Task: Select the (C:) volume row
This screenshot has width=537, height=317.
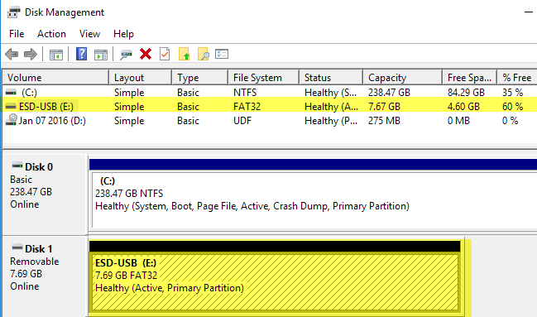Action: click(x=270, y=93)
